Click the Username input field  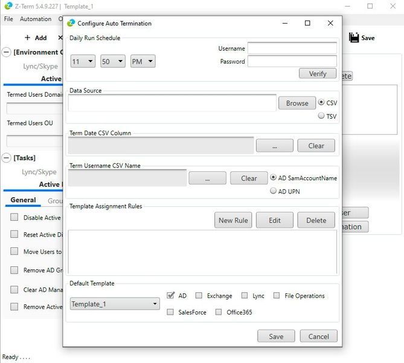point(292,48)
